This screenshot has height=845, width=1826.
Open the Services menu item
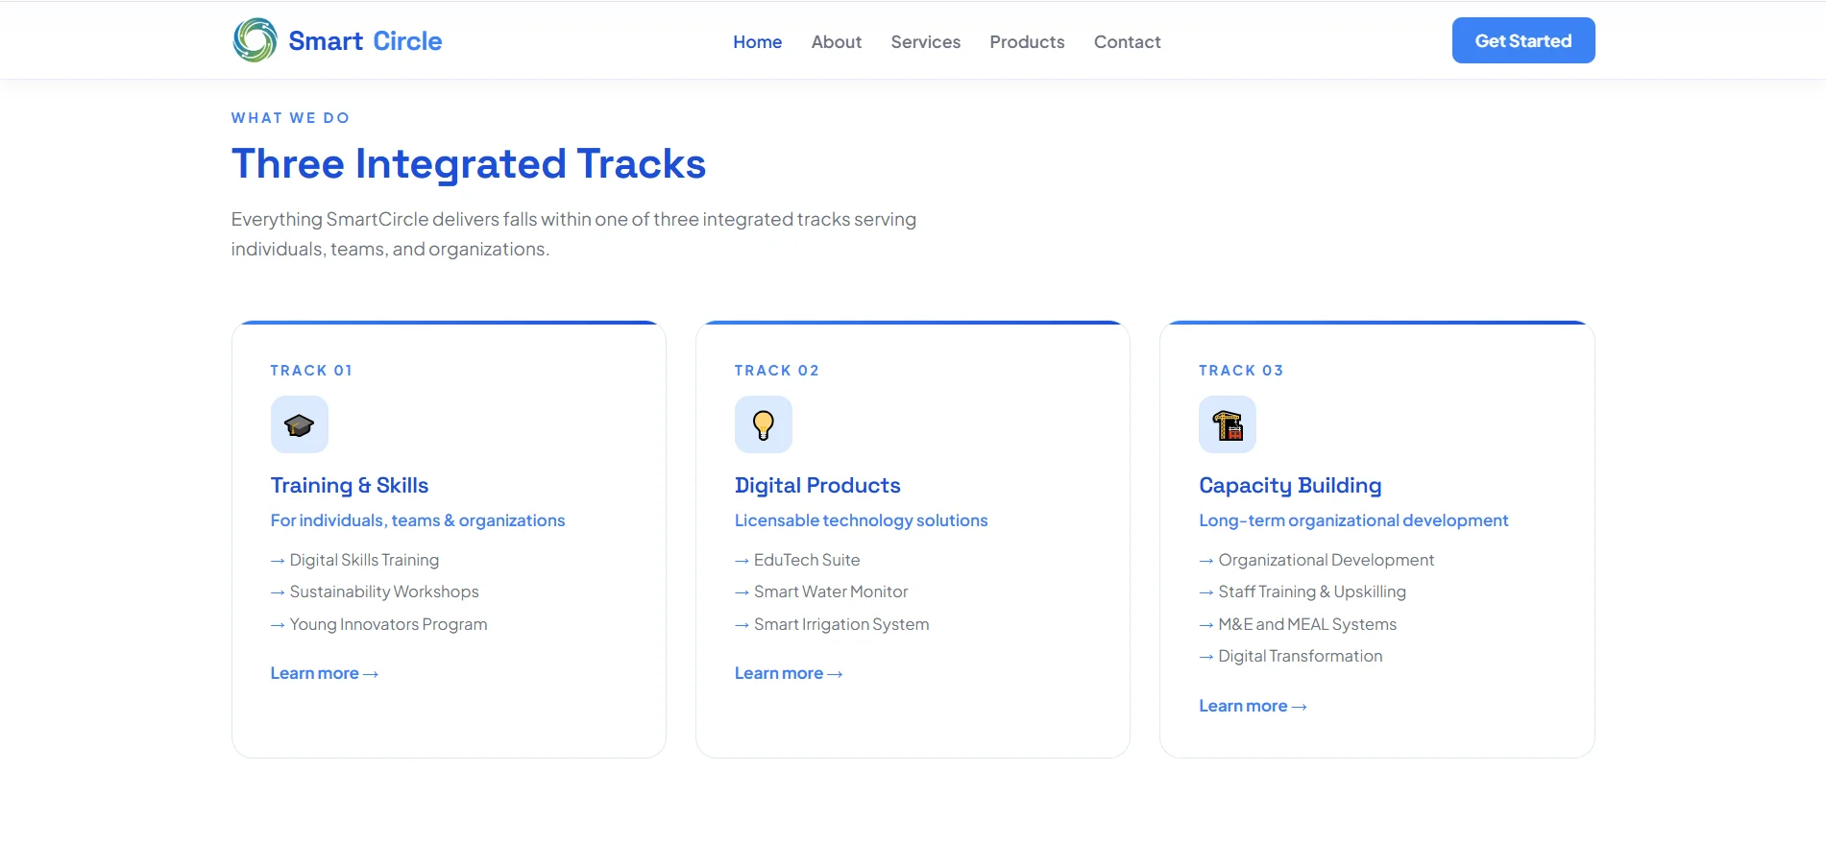[926, 42]
